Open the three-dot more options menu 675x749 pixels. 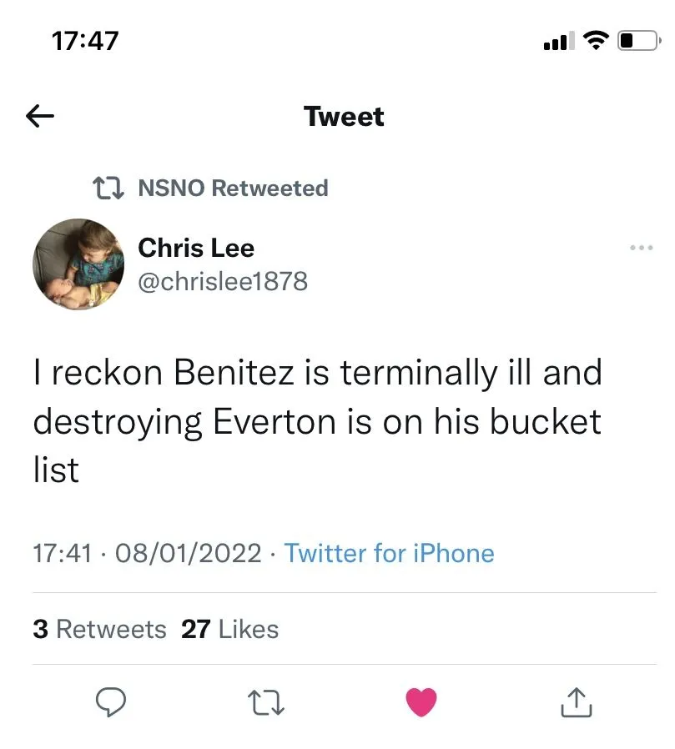pyautogui.click(x=642, y=248)
